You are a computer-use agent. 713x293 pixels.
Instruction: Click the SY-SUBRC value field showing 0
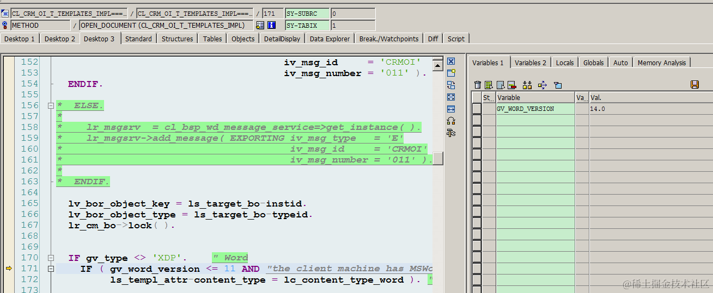point(352,14)
